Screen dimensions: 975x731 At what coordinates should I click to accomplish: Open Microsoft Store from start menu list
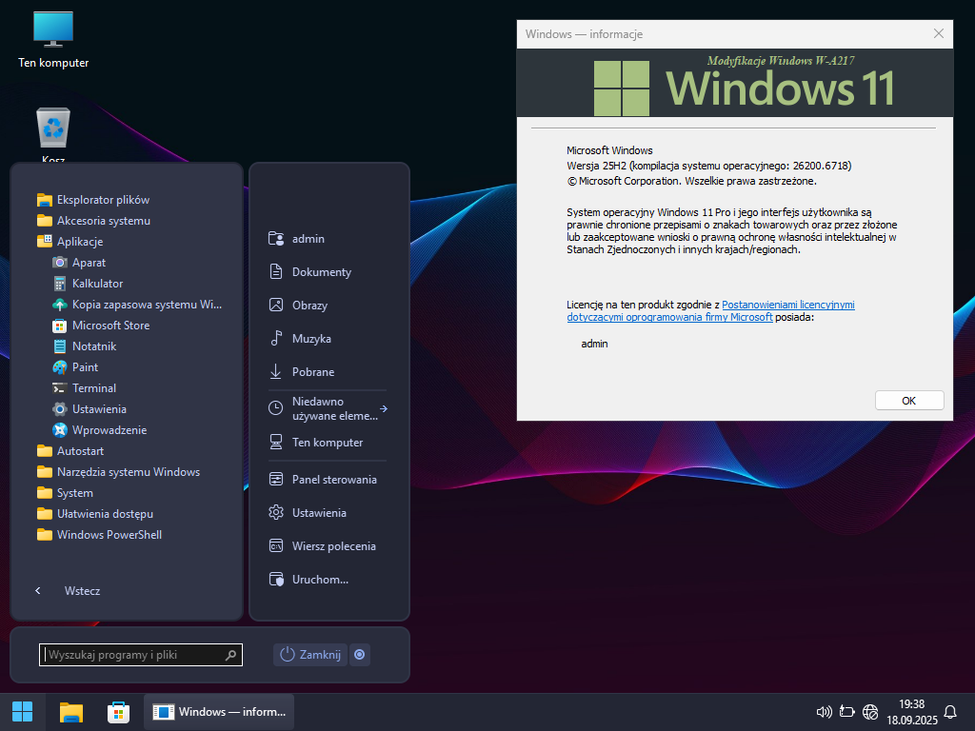point(110,326)
